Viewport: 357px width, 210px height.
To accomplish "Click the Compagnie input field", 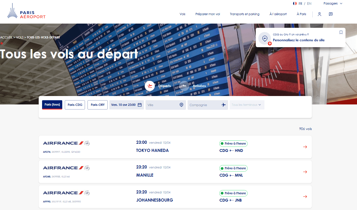I will (208, 105).
